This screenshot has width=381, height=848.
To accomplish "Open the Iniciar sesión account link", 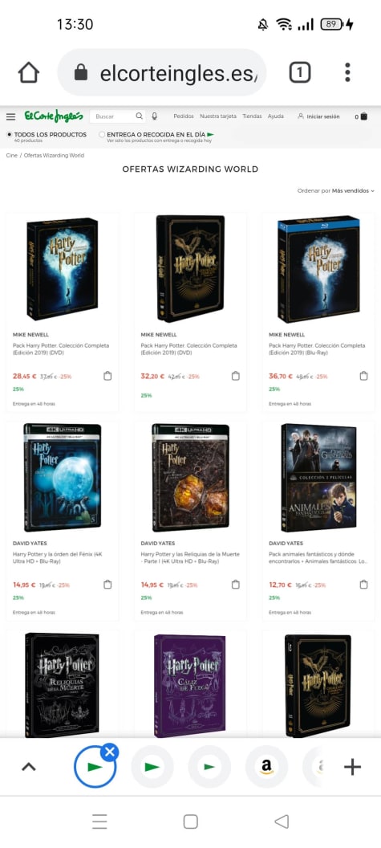I will tap(319, 116).
